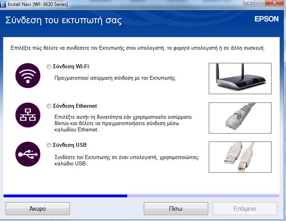Click the Ethernet description starting 'Επιλέξτε αυτήν τη δυνατότητα'
The width and height of the screenshot is (286, 221).
pyautogui.click(x=123, y=124)
